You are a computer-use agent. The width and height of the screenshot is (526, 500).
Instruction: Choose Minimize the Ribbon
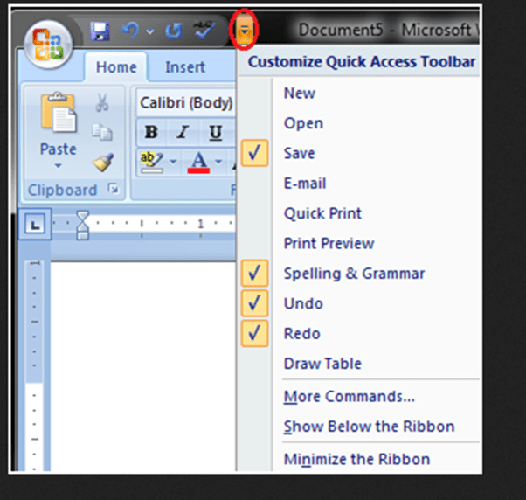pyautogui.click(x=359, y=459)
